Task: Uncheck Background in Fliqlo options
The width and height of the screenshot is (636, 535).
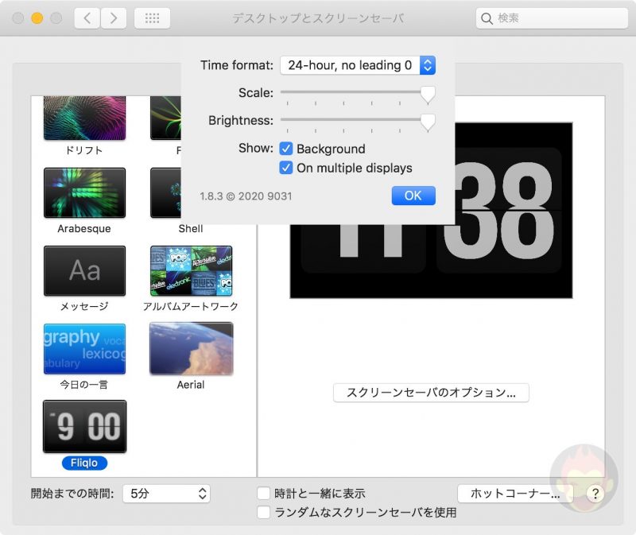Action: click(287, 149)
